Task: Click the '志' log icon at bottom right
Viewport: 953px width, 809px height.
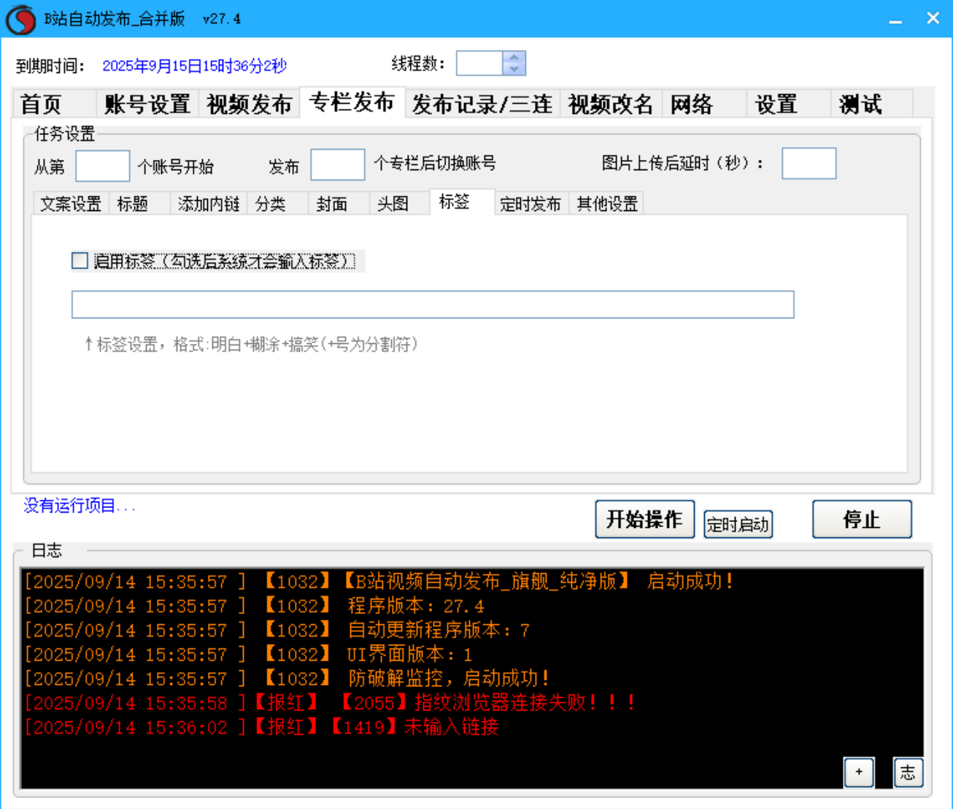Action: 907,772
